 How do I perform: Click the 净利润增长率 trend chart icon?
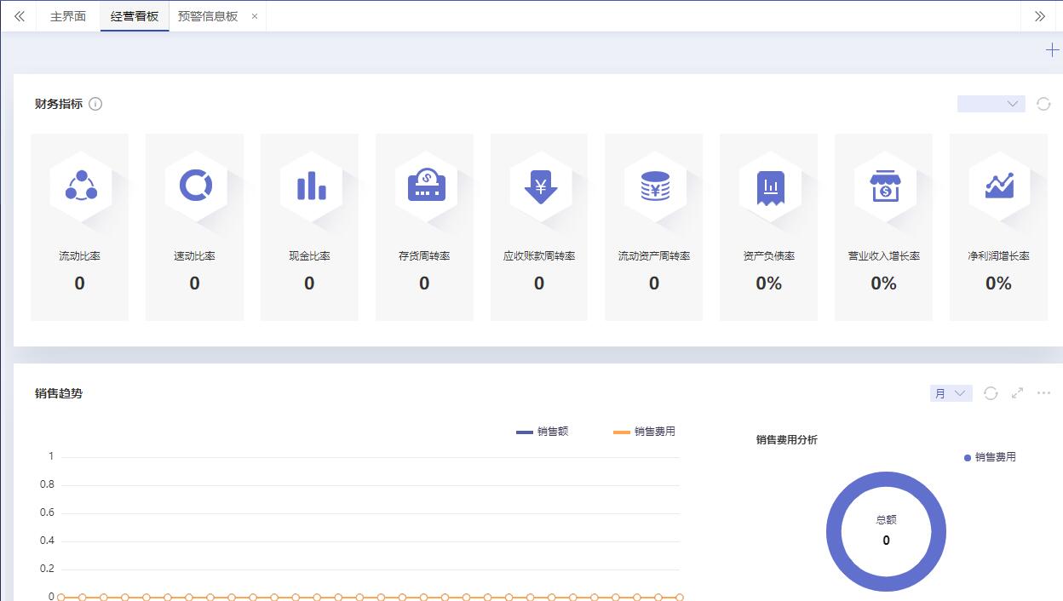click(999, 187)
